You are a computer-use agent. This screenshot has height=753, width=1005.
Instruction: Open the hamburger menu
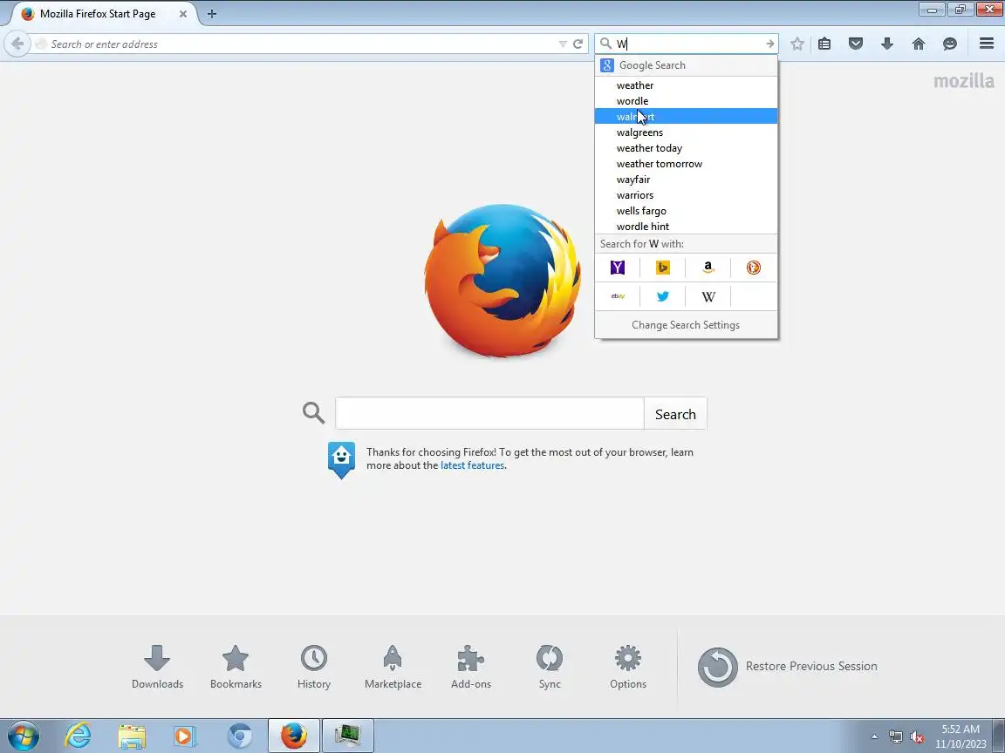tap(987, 43)
